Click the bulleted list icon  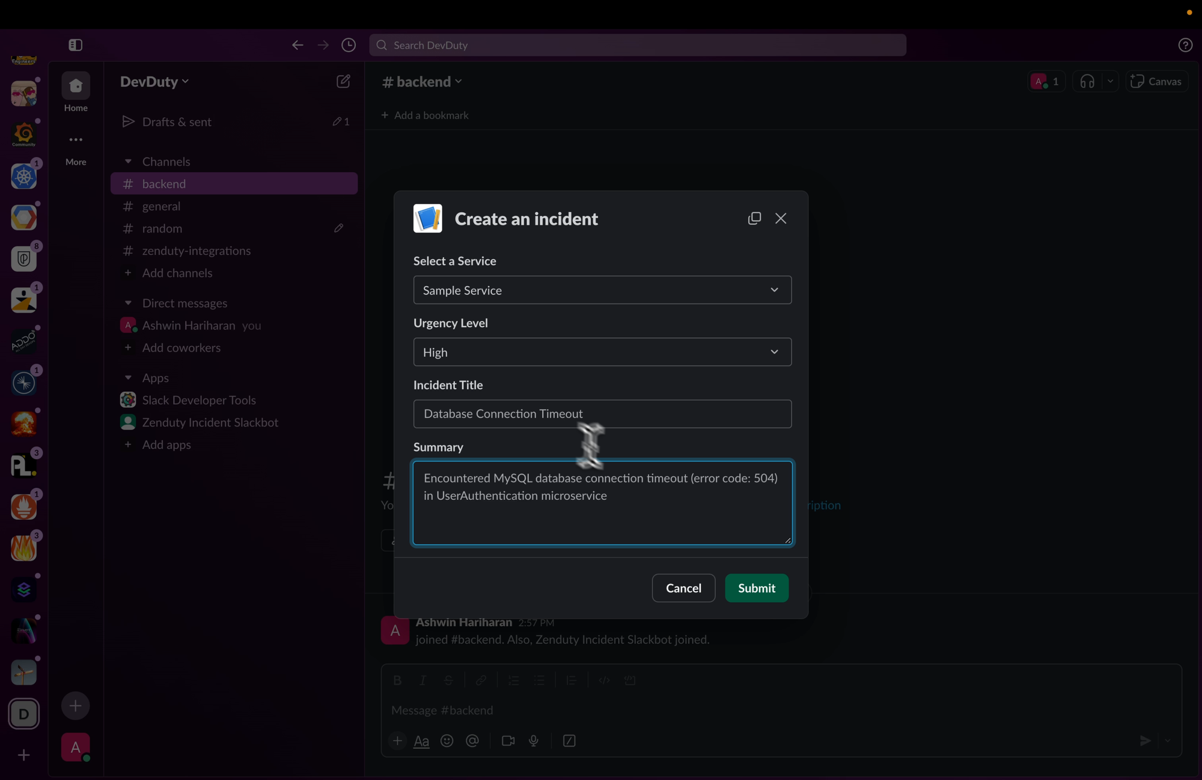click(x=539, y=680)
